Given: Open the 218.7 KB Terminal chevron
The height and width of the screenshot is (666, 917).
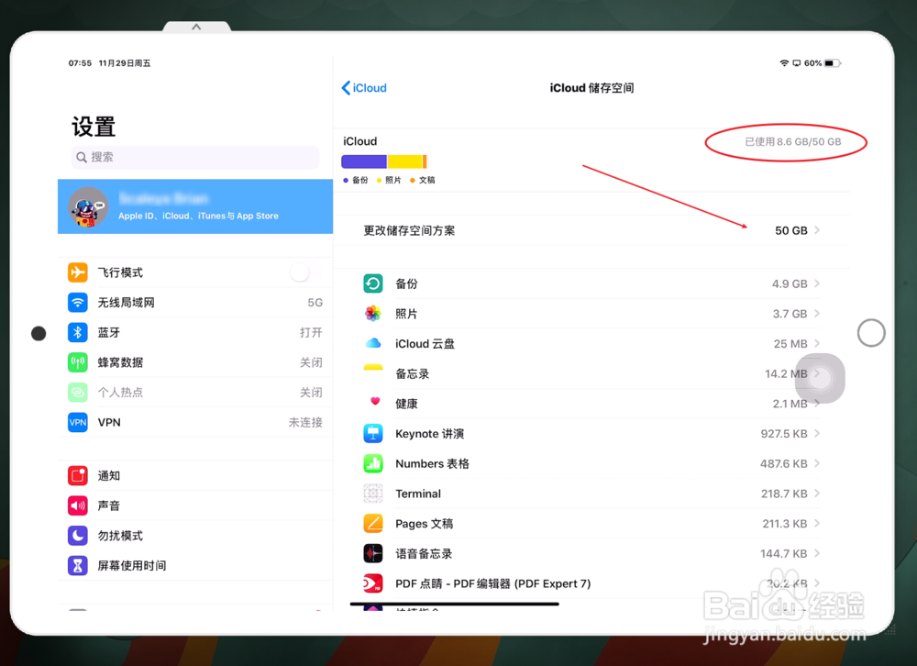Looking at the screenshot, I should click(817, 494).
